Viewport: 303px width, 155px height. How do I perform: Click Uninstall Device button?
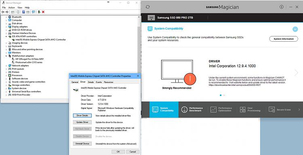point(82,144)
